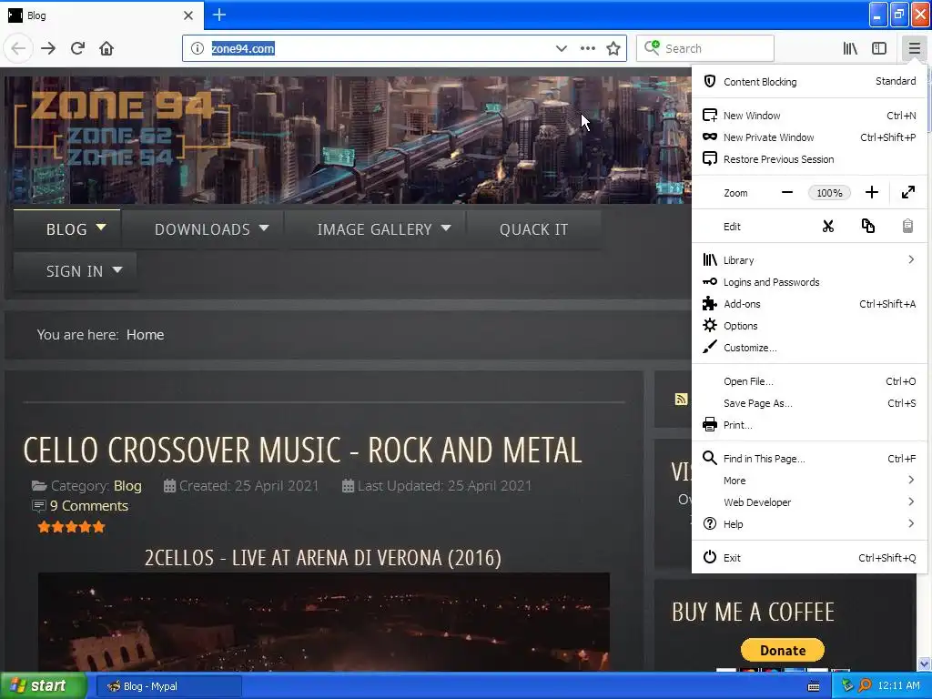Image resolution: width=932 pixels, height=699 pixels.
Task: Expand the More submenu
Action: (809, 481)
